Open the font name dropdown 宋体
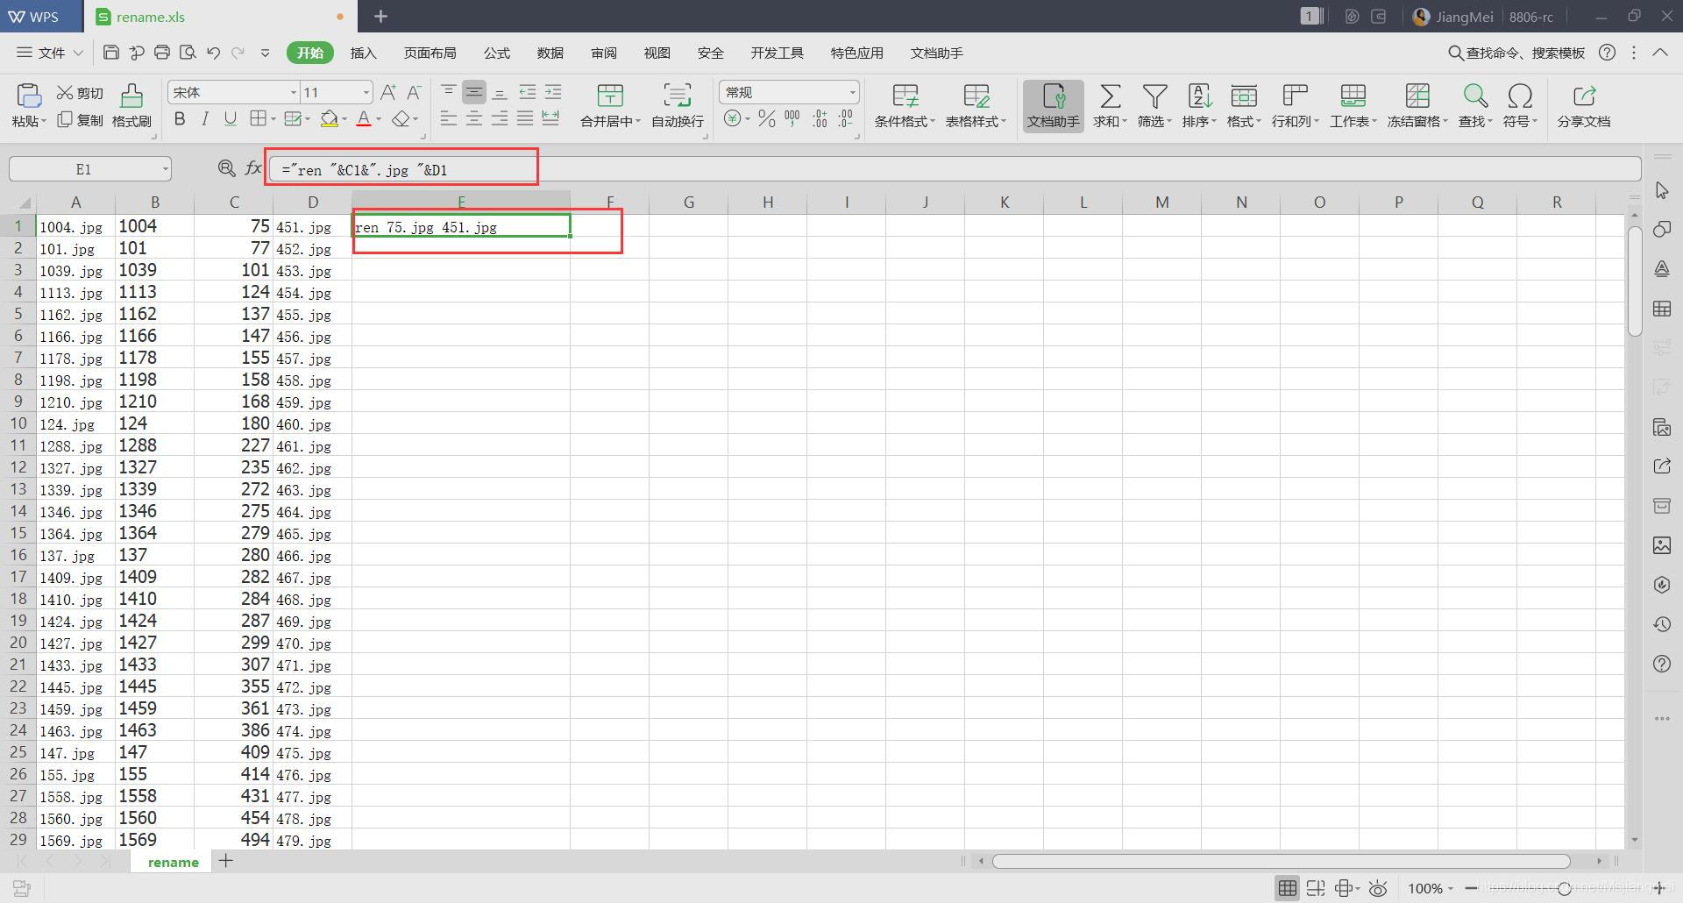The image size is (1683, 903). click(294, 92)
